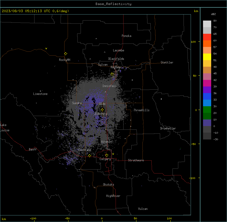Pick the blue 36-33 dBZ legend swatch

tap(207, 96)
